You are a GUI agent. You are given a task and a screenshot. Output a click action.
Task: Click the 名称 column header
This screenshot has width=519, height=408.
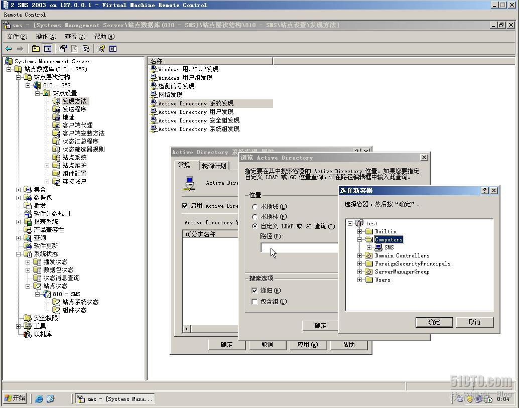tap(210, 61)
